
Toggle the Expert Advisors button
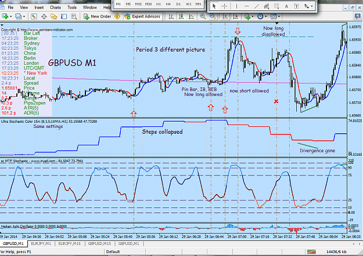[142, 16]
